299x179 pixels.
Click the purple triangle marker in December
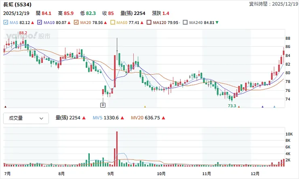point(263,107)
